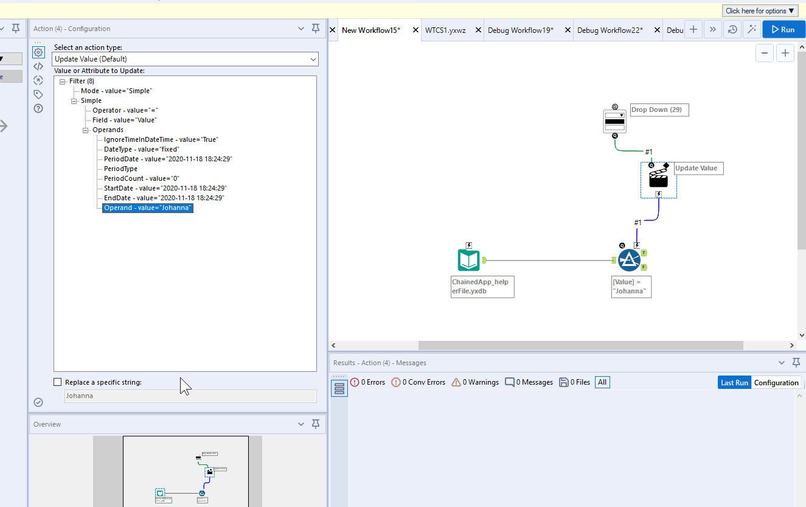Click the Messages filter icon in Results
The width and height of the screenshot is (806, 507).
511,382
